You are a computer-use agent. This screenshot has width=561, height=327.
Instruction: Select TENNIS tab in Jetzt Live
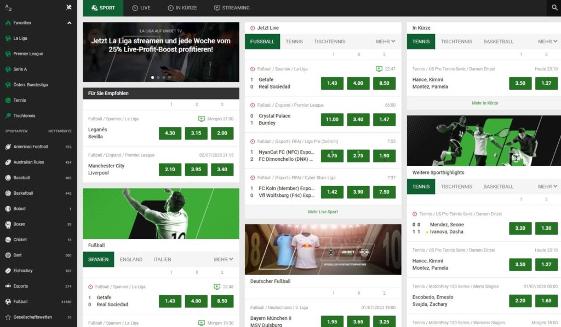tap(294, 42)
